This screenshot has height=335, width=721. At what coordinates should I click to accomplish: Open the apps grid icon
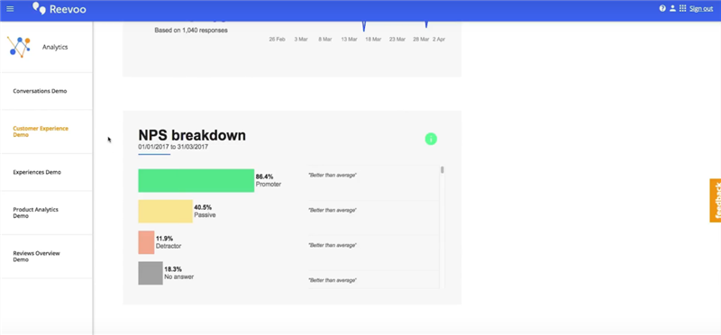[x=683, y=8]
